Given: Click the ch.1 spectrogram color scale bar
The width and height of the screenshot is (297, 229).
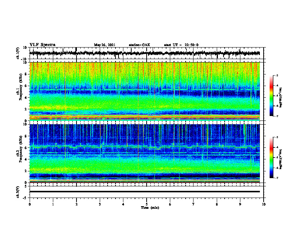Looking at the screenshot, I should tap(271, 96).
